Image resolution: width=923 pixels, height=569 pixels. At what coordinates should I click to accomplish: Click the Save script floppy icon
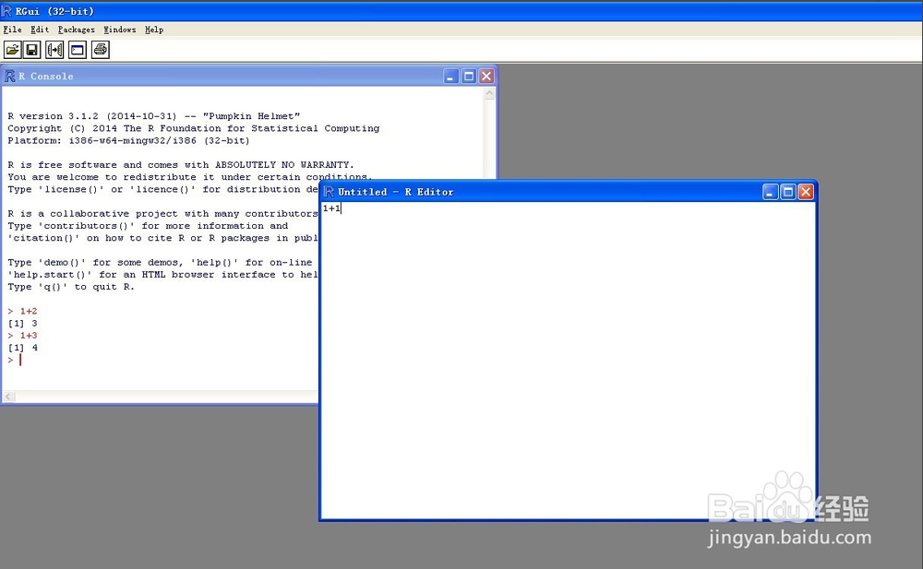31,50
